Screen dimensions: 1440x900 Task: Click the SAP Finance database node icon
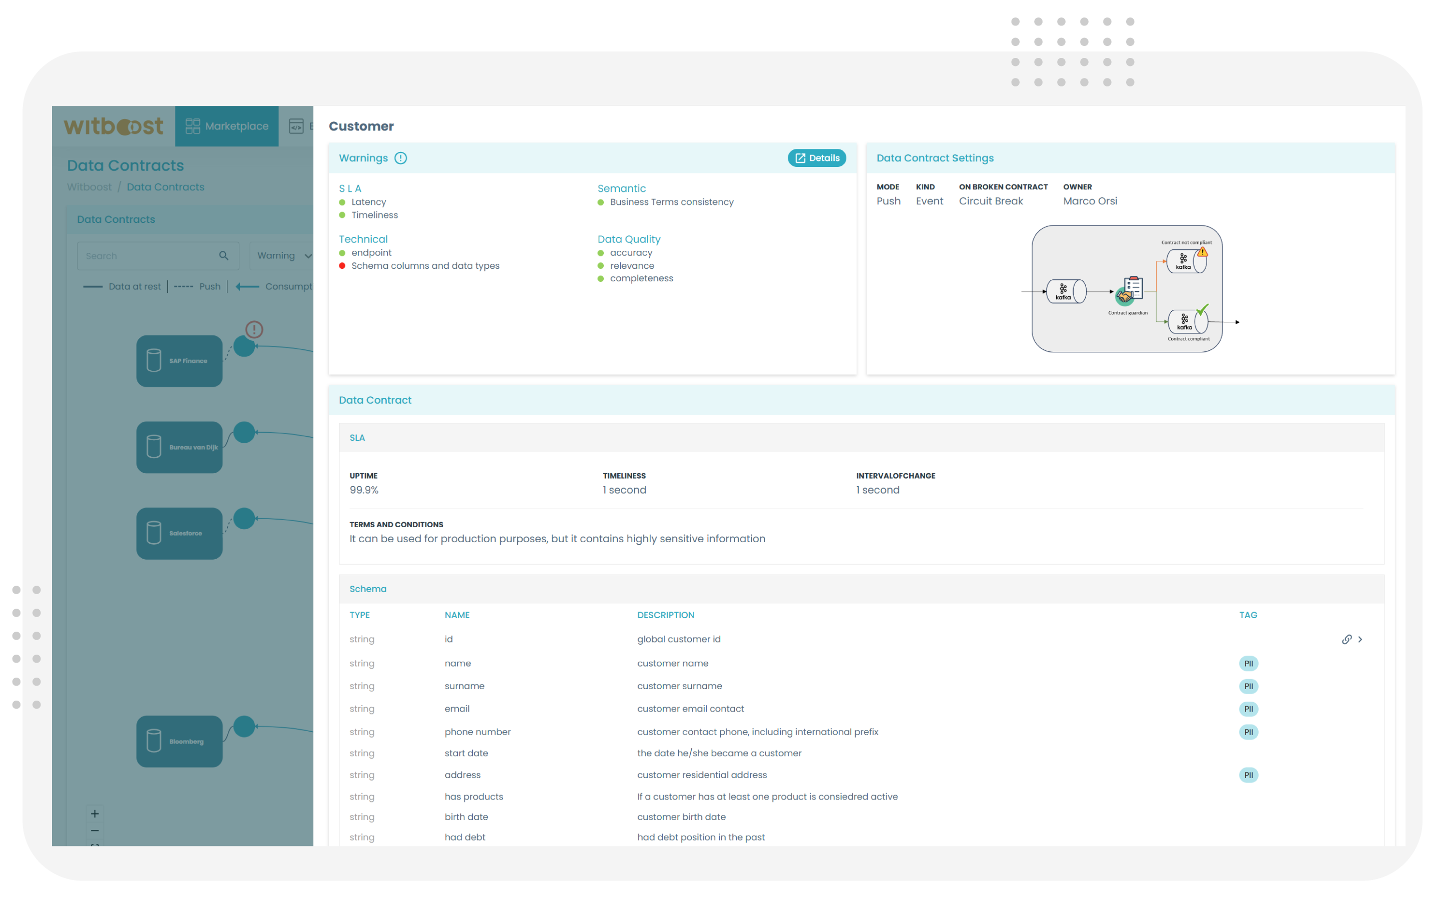pos(153,361)
